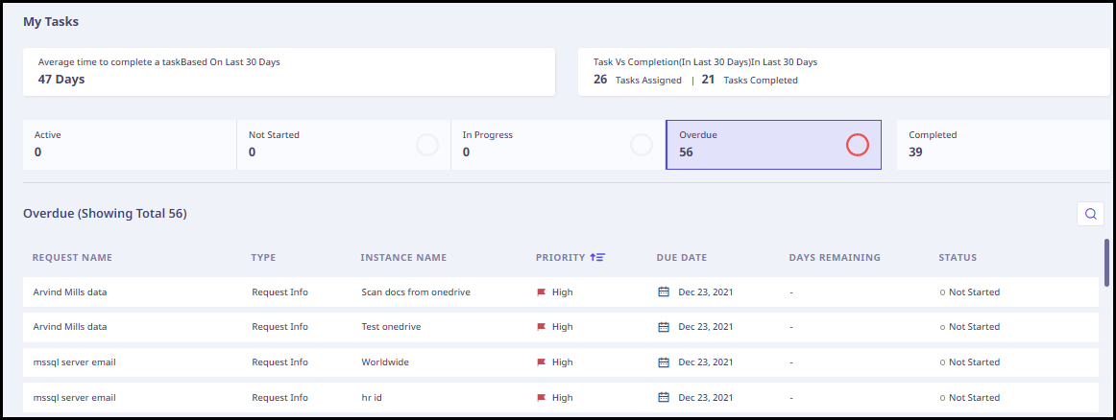Click the Request Name column header
The width and height of the screenshot is (1116, 420).
pos(72,257)
